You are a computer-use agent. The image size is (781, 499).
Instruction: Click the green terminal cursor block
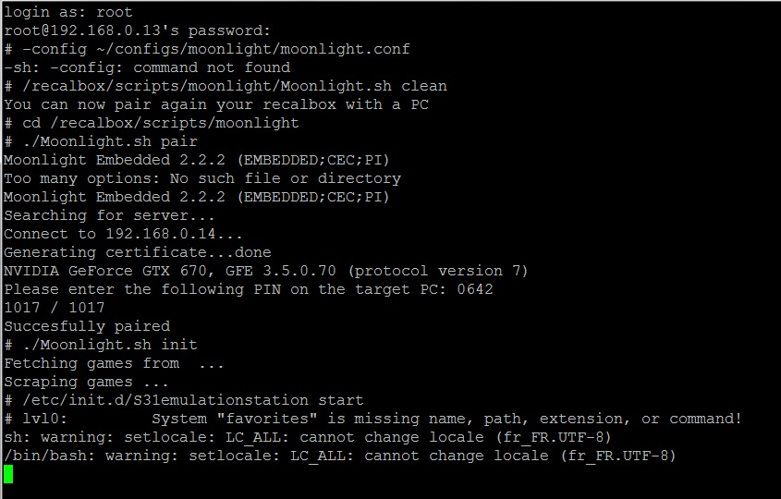pos(8,474)
